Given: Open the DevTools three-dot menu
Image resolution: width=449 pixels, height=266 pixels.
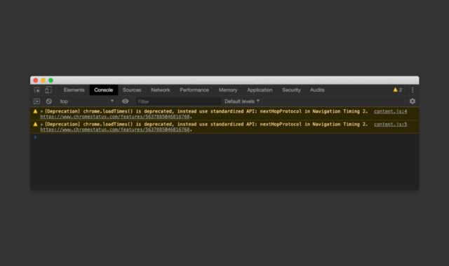Looking at the screenshot, I should coord(413,90).
